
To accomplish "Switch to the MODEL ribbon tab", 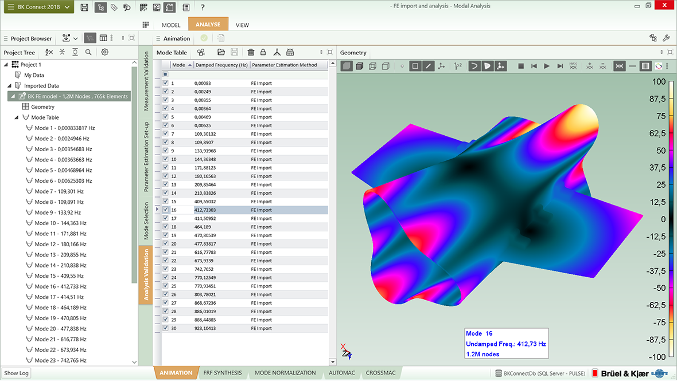I will click(170, 25).
